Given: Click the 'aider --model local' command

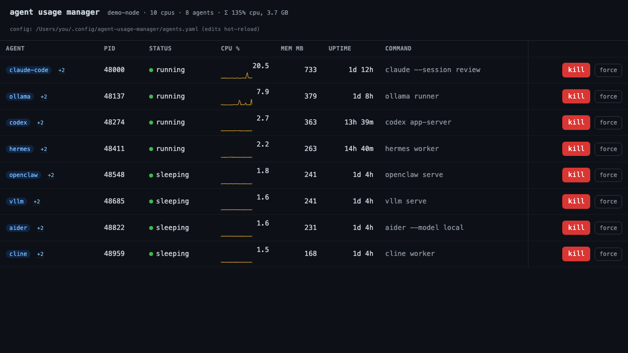Looking at the screenshot, I should (424, 228).
